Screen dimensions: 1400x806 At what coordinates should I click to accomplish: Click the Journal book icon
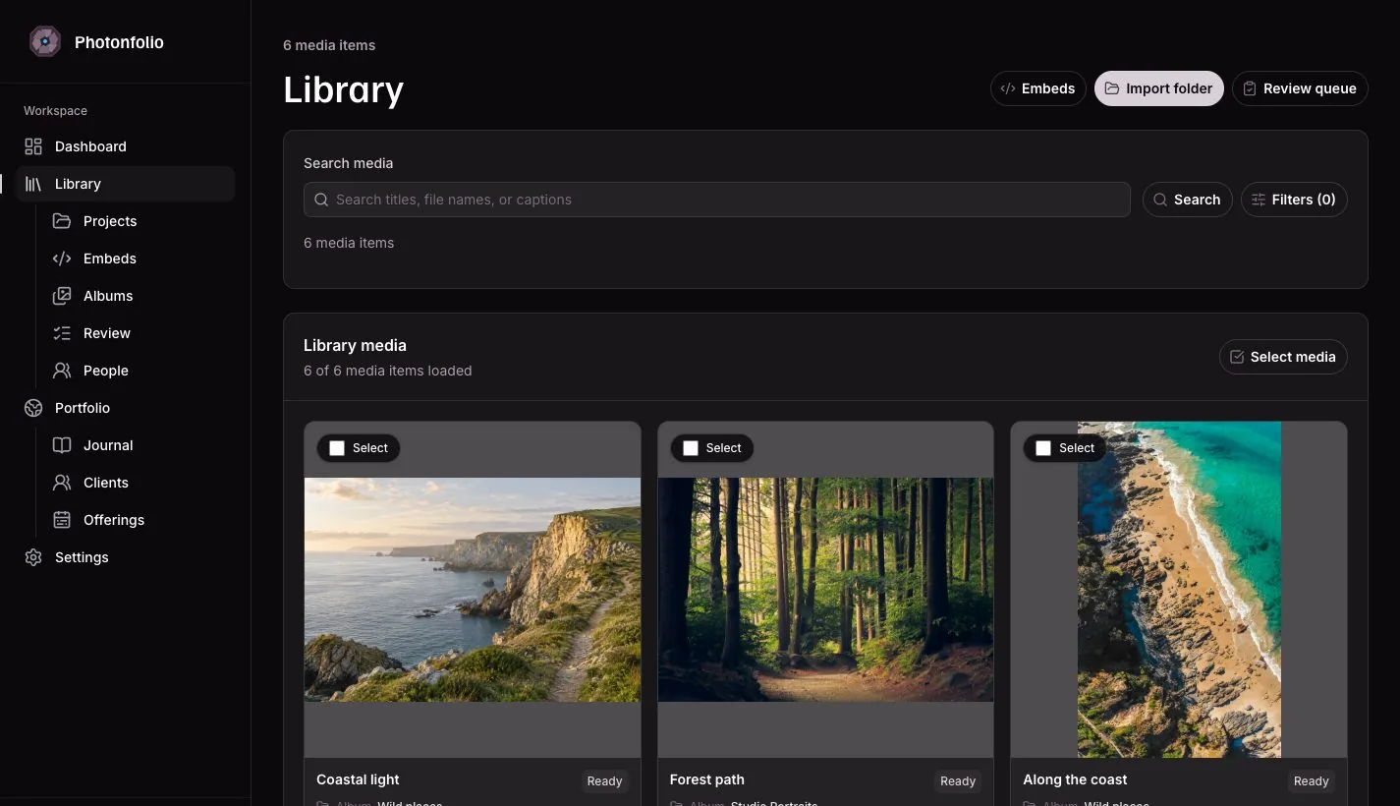(x=62, y=445)
